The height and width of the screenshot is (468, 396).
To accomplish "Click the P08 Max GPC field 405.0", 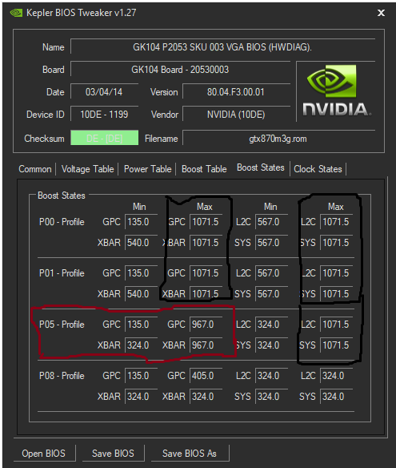I will pyautogui.click(x=206, y=376).
